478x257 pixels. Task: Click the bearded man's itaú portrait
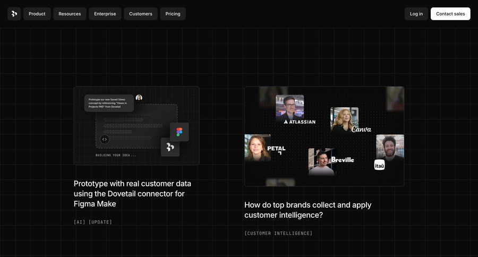390,147
